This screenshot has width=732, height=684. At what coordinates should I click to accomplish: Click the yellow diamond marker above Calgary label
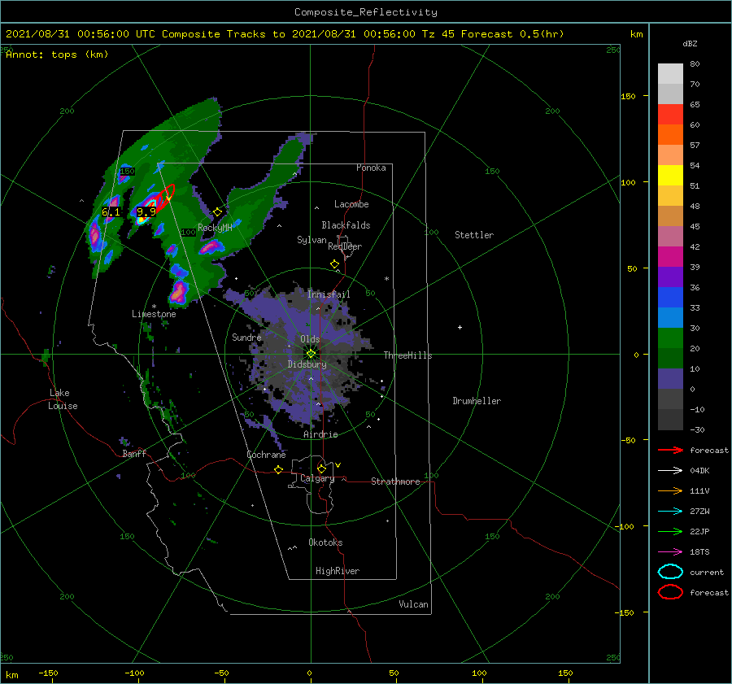tap(321, 468)
